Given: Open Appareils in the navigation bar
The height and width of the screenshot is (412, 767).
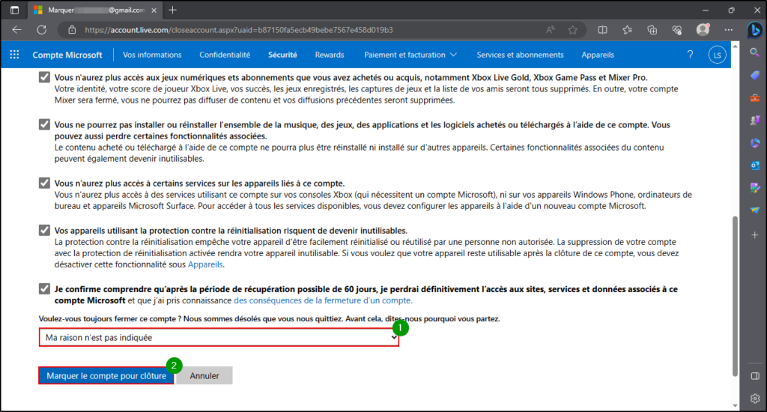Looking at the screenshot, I should tap(597, 55).
